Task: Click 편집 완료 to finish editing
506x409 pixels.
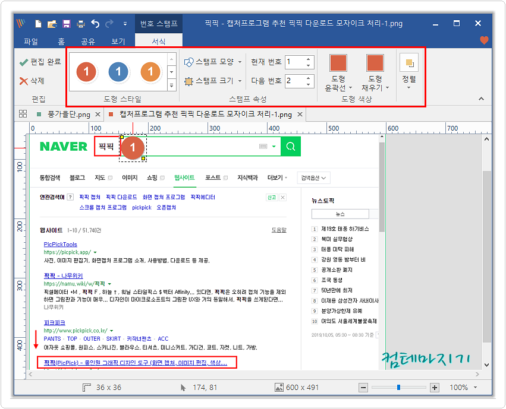Action: (40, 62)
